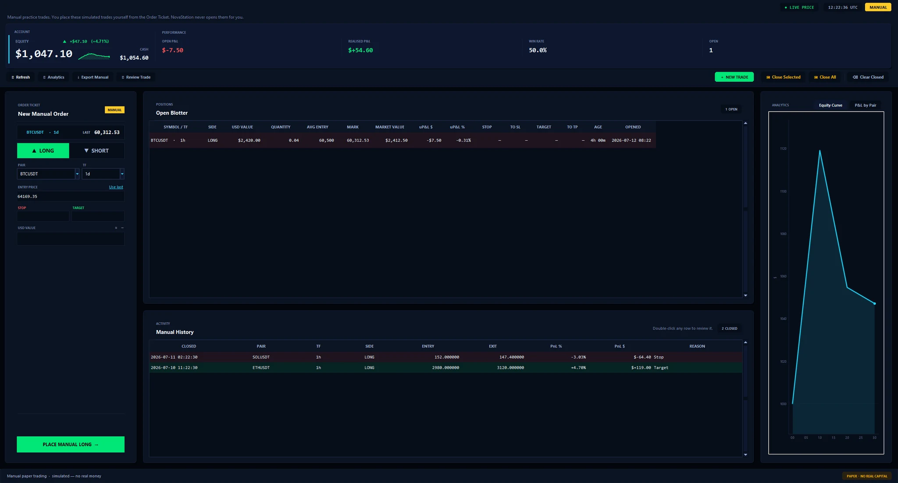The width and height of the screenshot is (898, 483).
Task: Sort by the AGE column header
Action: click(x=598, y=127)
